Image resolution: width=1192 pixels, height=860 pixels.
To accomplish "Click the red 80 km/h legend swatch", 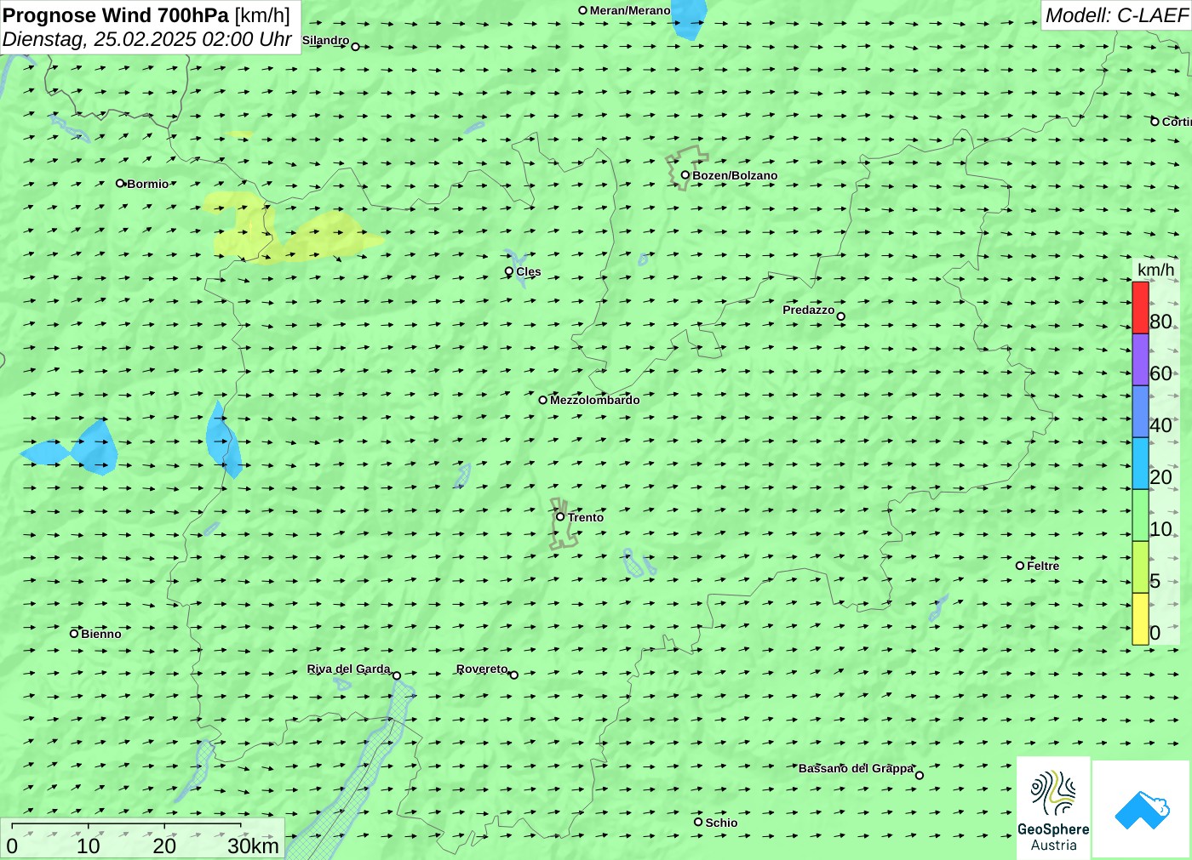I will coord(1140,308).
